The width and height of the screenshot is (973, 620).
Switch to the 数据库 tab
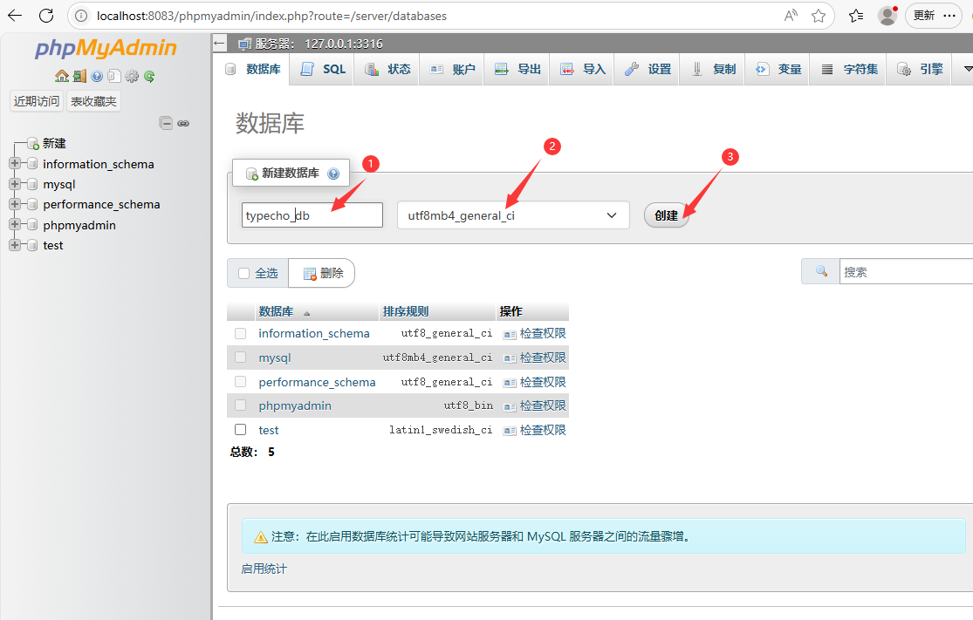(253, 69)
